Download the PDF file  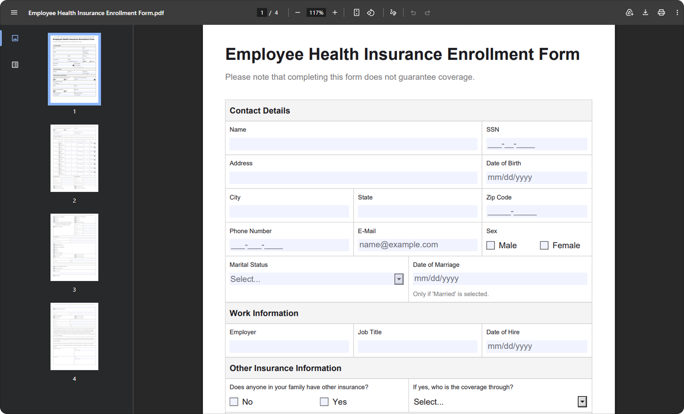645,12
